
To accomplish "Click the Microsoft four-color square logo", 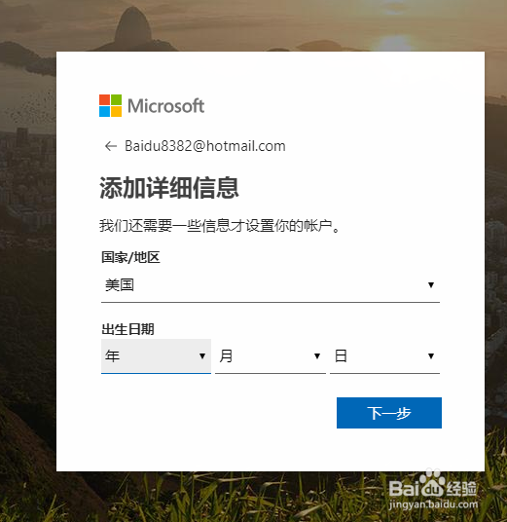I will (x=110, y=106).
